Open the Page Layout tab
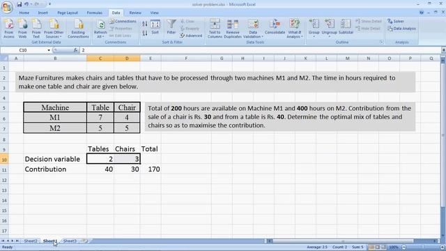This screenshot has height=251, width=446. pyautogui.click(x=68, y=13)
